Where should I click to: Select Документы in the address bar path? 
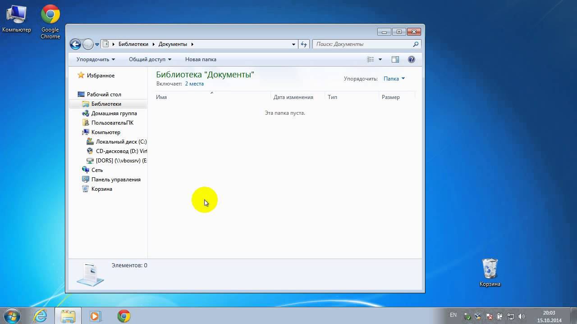click(x=173, y=44)
